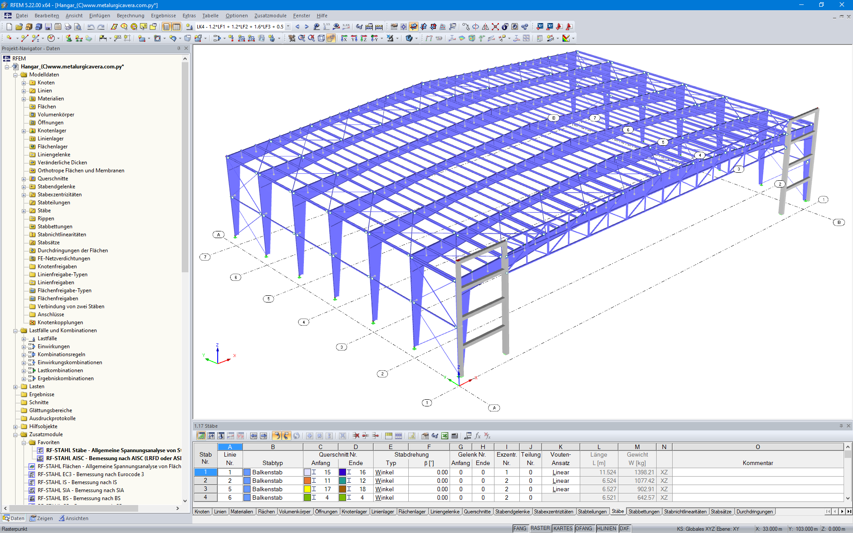Toggle RASTER grid in status bar
The height and width of the screenshot is (533, 853).
540,529
